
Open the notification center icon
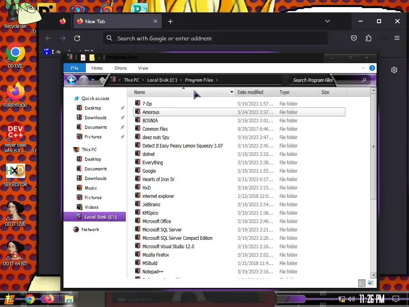pos(396,299)
